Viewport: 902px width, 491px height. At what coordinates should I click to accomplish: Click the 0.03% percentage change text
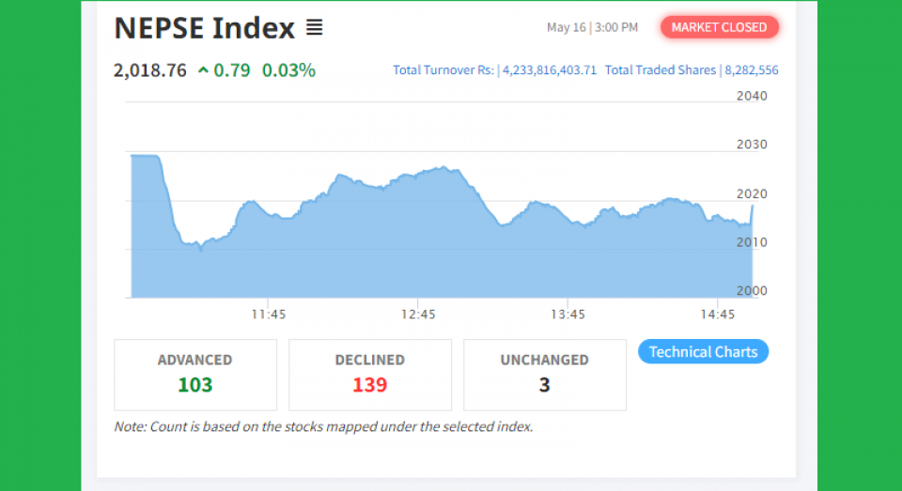coord(288,70)
